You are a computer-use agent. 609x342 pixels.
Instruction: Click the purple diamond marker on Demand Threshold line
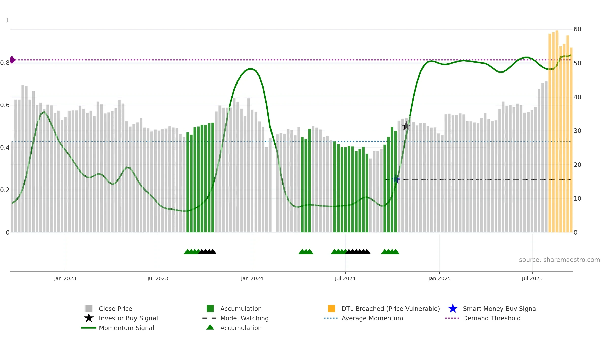coord(12,60)
